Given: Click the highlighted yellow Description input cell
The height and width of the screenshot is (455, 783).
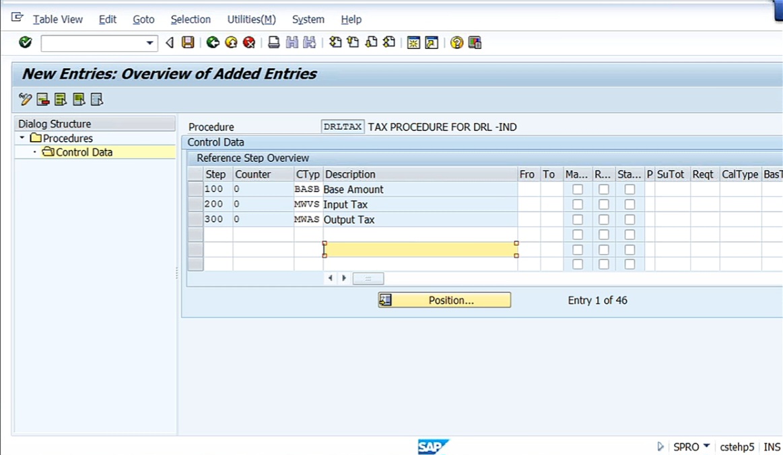Looking at the screenshot, I should 421,249.
